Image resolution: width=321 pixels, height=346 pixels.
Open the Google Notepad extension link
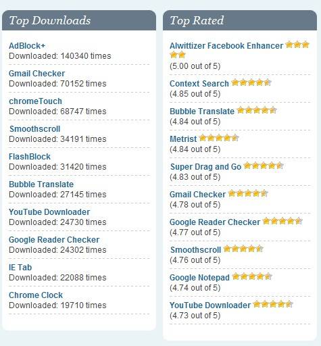pyautogui.click(x=199, y=278)
